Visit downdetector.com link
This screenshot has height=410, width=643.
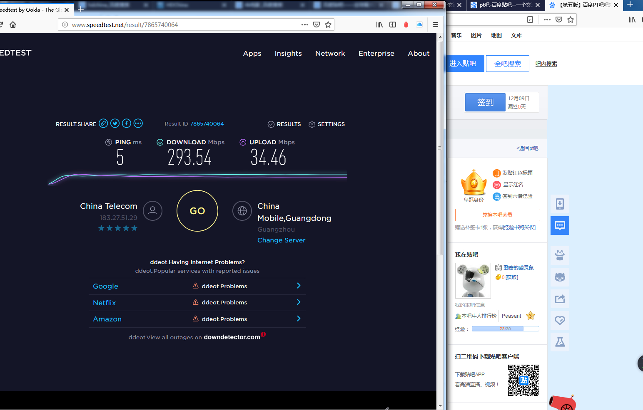(x=232, y=337)
